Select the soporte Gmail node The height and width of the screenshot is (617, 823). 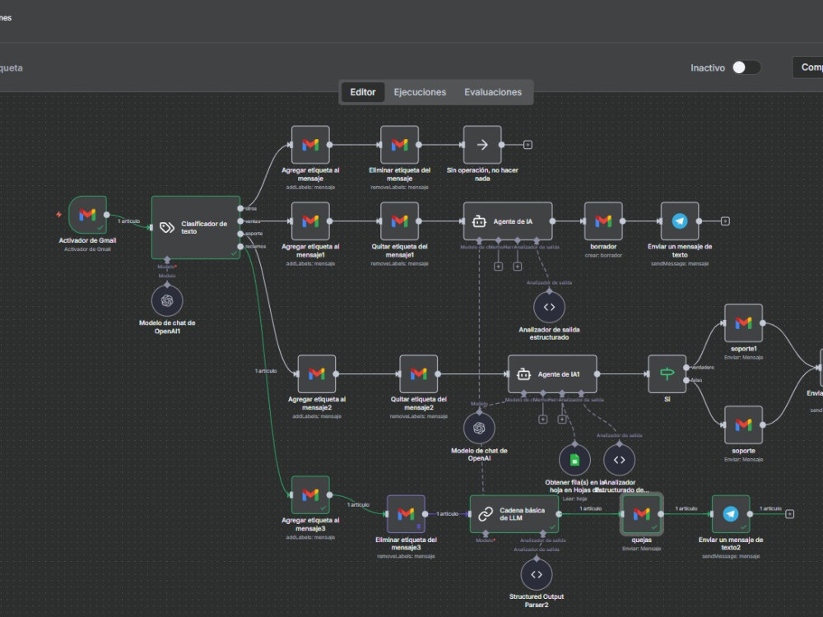[744, 425]
